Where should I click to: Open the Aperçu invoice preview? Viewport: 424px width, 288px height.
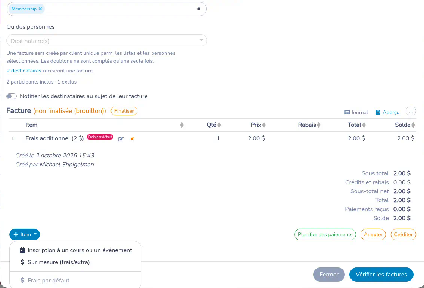387,112
